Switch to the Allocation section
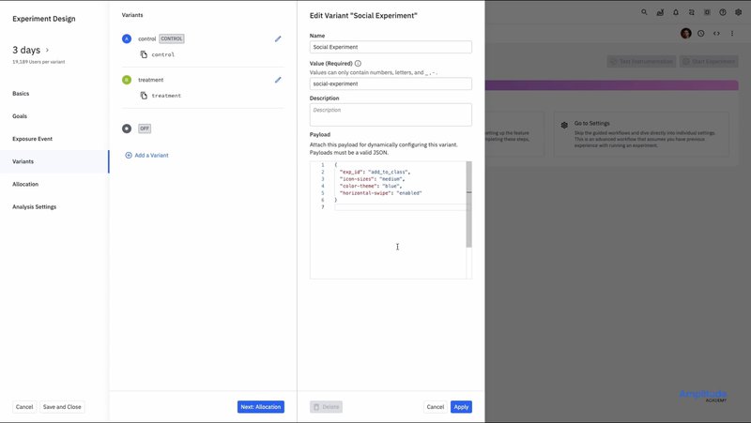Screen dimensions: 751x423 click(x=25, y=184)
